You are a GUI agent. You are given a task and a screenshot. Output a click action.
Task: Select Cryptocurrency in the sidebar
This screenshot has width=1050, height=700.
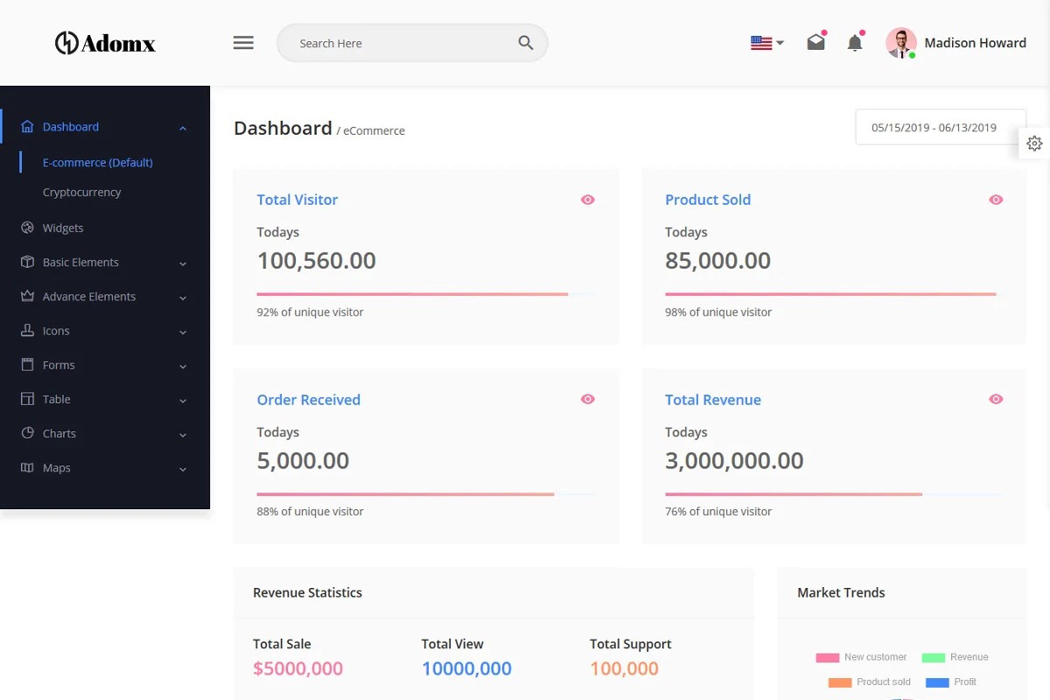coord(82,192)
